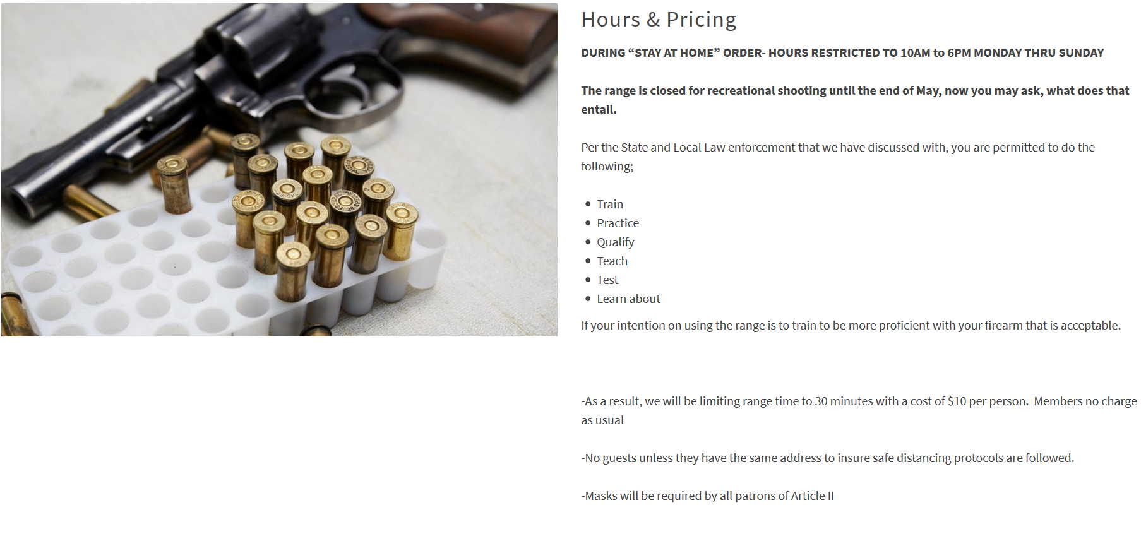Select the "Learn about" list item
The height and width of the screenshot is (541, 1141).
[x=628, y=299]
